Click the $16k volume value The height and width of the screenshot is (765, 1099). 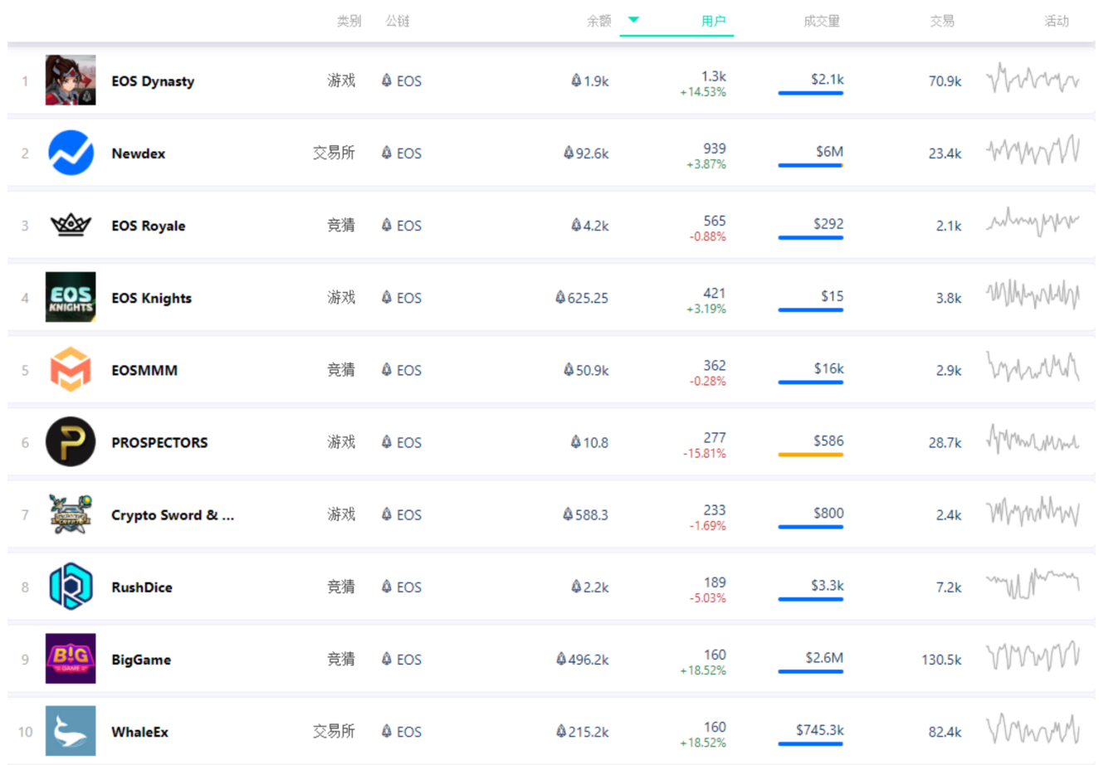(828, 368)
